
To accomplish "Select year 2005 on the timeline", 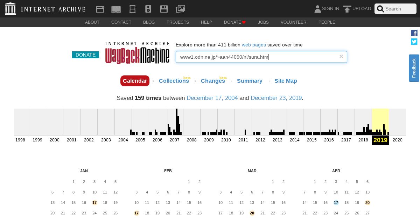I will 140,140.
